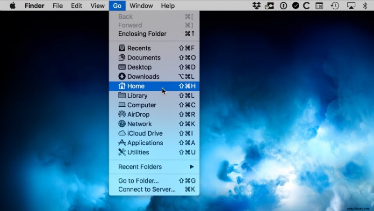Open the Edit menu
This screenshot has height=211, width=374.
tap(76, 6)
